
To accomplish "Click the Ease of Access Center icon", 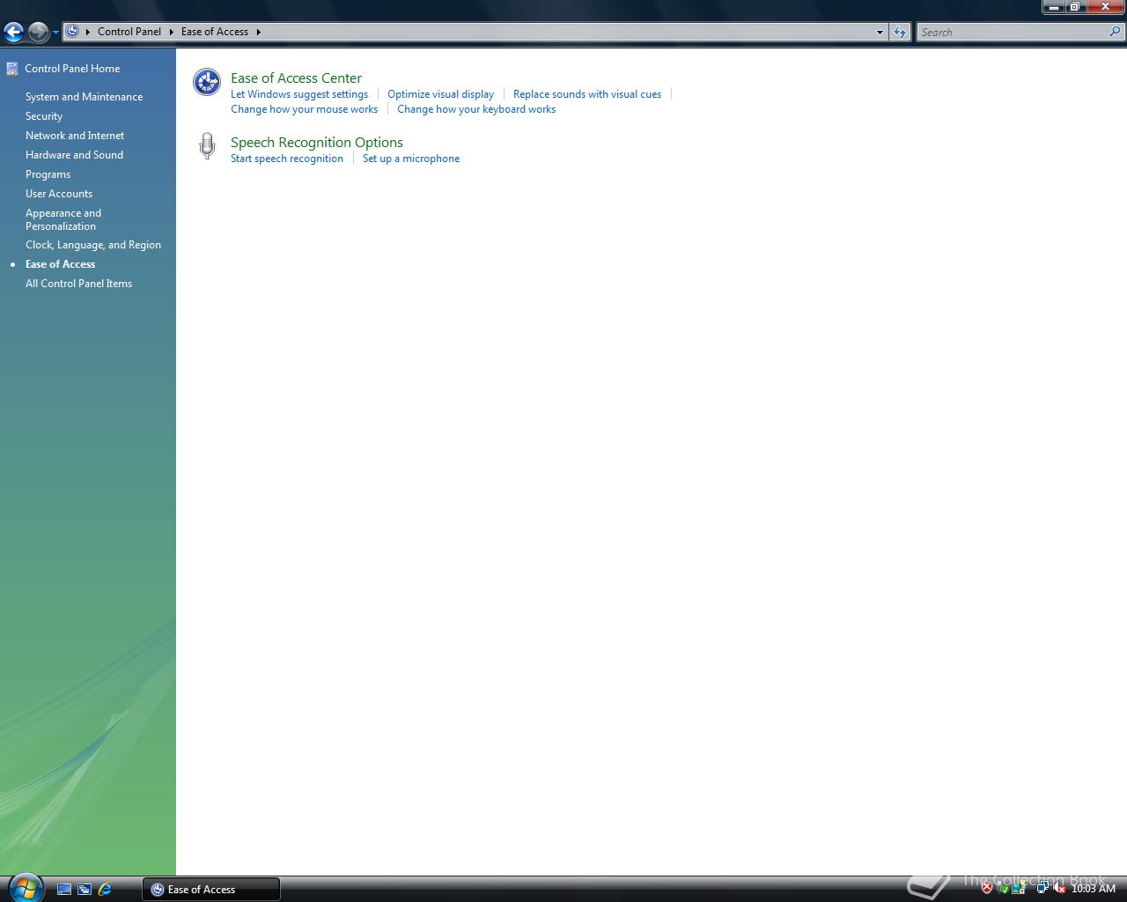I will [207, 82].
